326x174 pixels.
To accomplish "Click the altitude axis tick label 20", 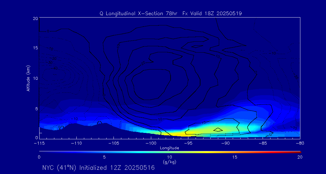I will pyautogui.click(x=35, y=18).
